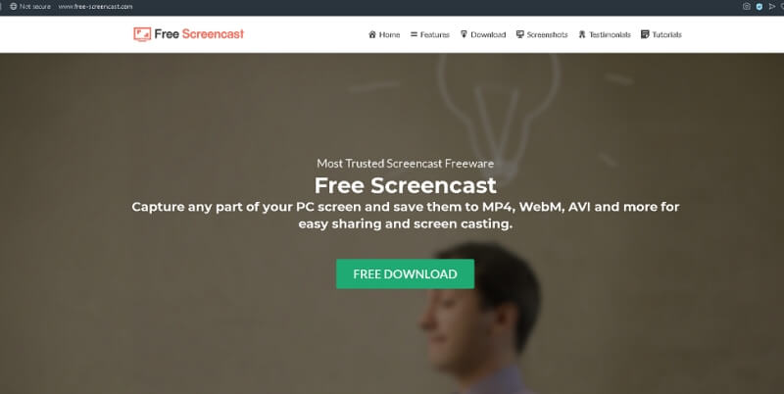The width and height of the screenshot is (784, 394).
Task: Open the Testimonials navigation link
Action: coord(610,34)
